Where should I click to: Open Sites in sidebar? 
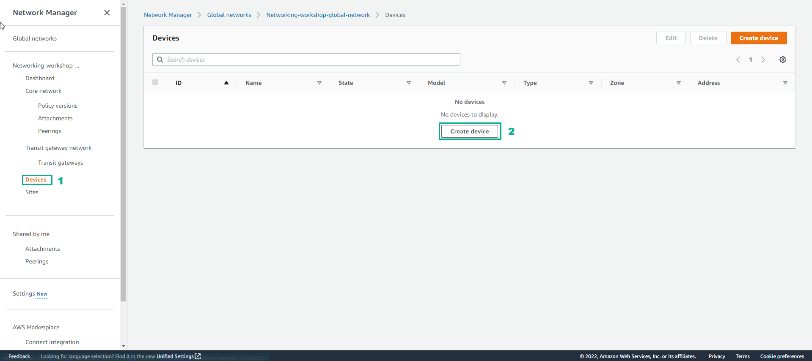tap(32, 192)
